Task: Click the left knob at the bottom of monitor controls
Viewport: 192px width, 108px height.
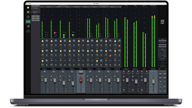Action: (160, 88)
